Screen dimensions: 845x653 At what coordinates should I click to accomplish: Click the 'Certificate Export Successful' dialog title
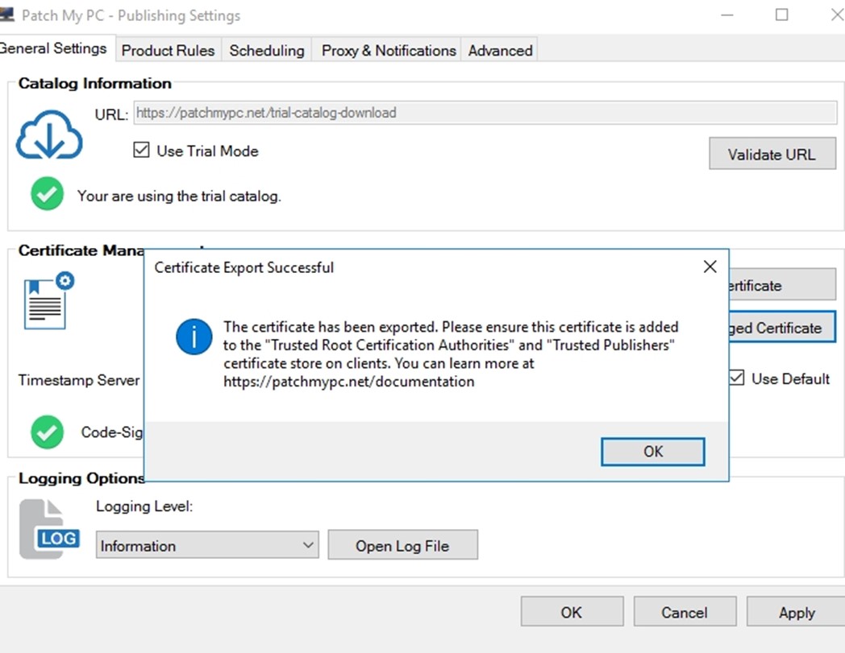[244, 267]
